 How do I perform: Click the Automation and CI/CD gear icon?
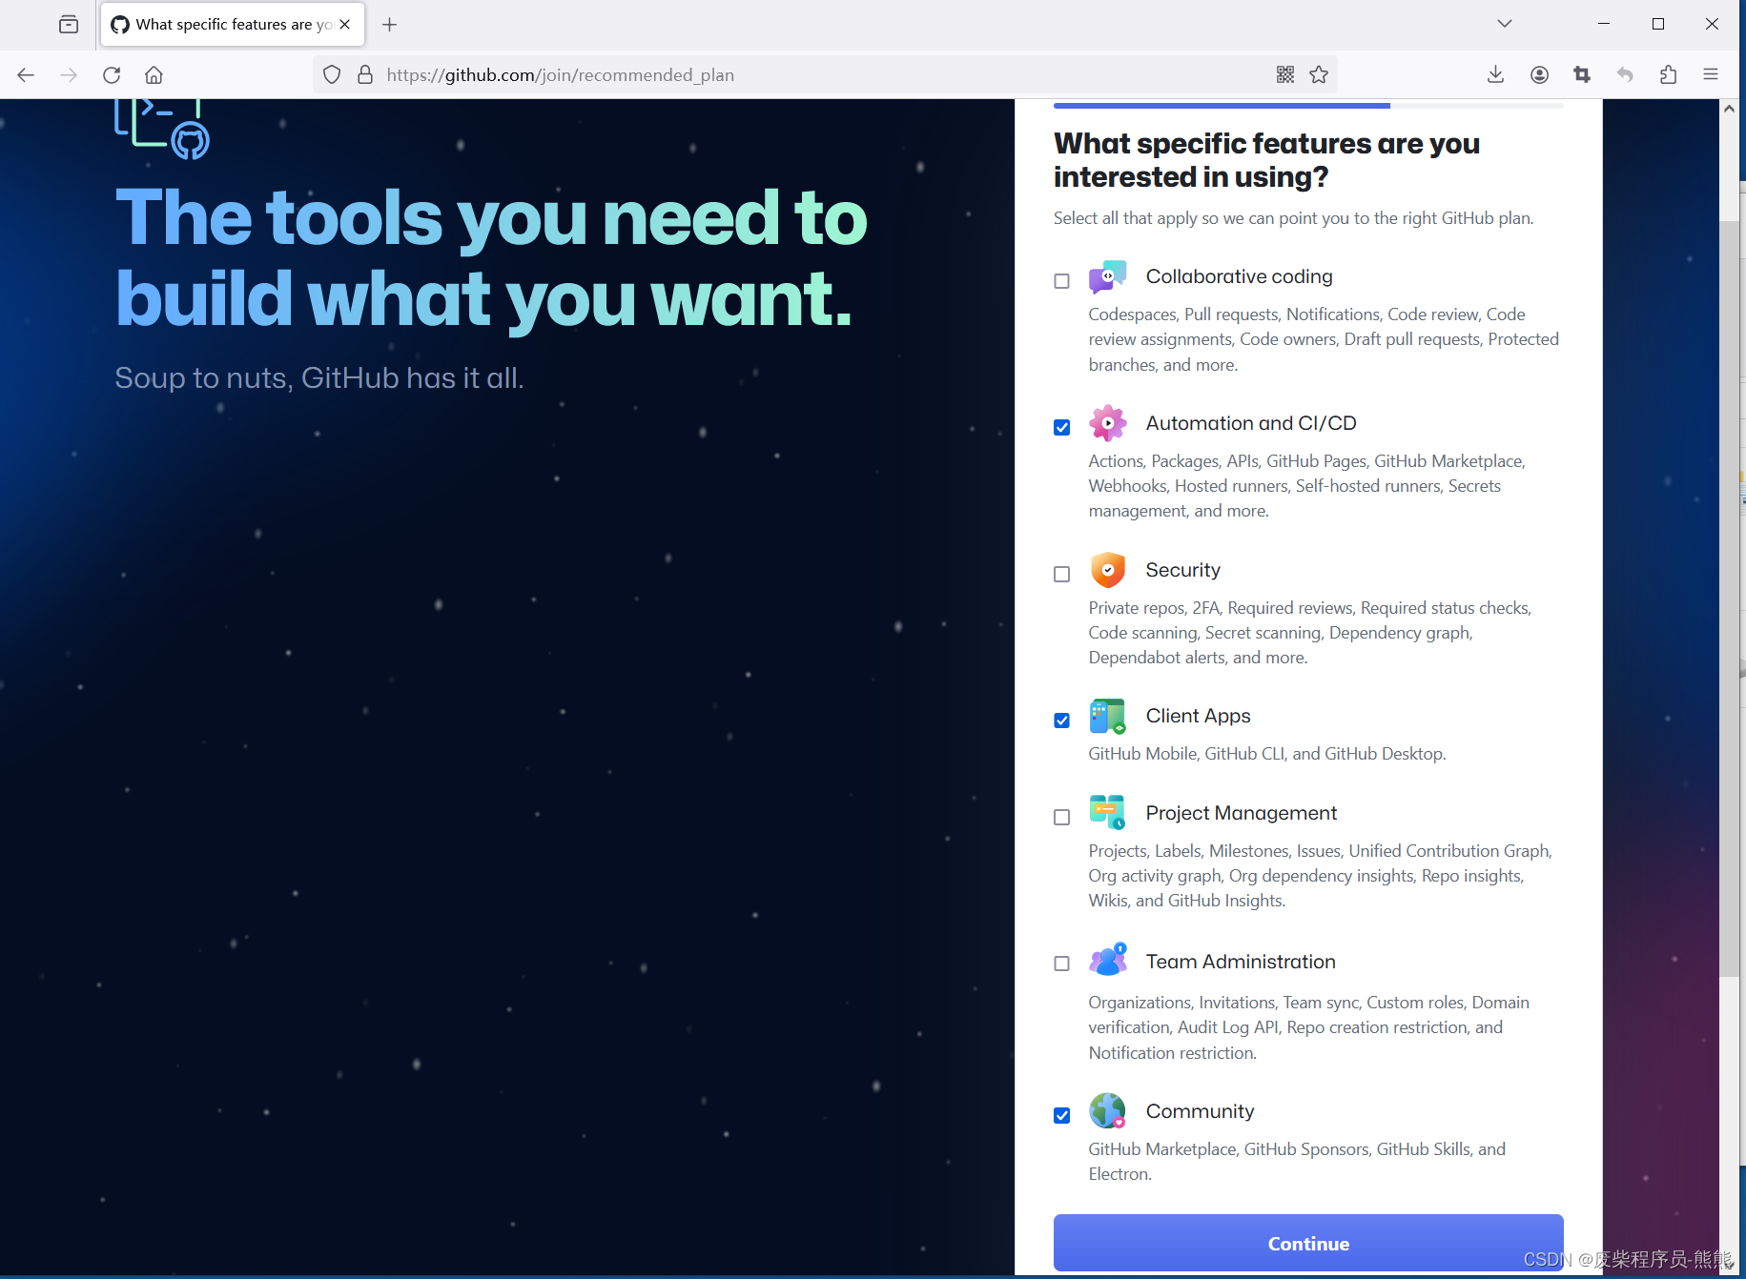pyautogui.click(x=1108, y=423)
